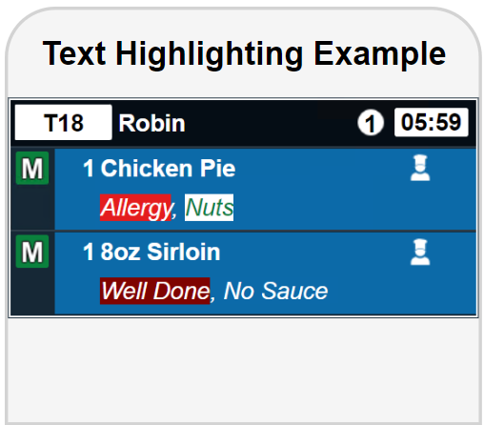Click the 1 Chicken Pie item line
Screen dimensions: 484x425
point(159,168)
